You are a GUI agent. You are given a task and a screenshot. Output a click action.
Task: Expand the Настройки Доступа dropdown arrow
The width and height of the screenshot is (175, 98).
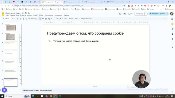tap(167, 14)
